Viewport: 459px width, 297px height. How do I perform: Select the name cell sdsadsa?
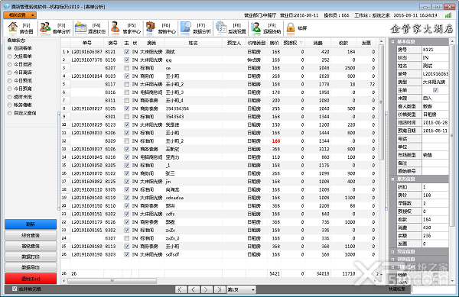pyautogui.click(x=193, y=198)
